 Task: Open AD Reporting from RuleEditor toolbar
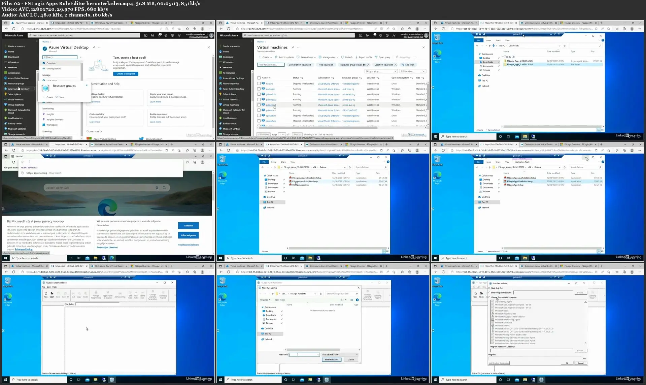(x=120, y=295)
